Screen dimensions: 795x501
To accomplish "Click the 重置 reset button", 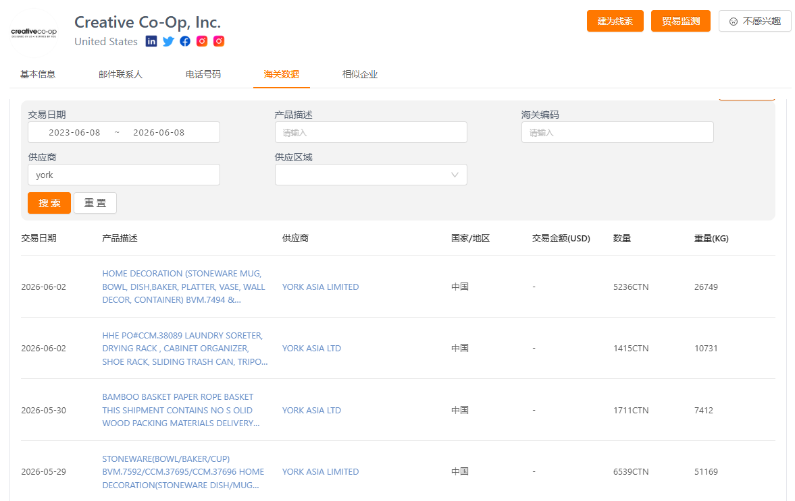I will [x=95, y=203].
